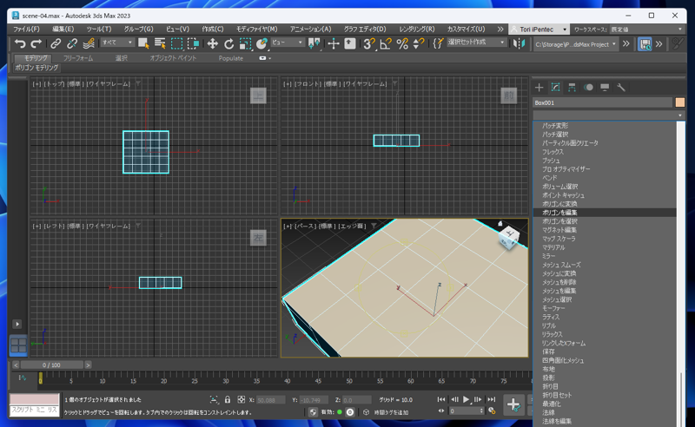Click the ポリゴン モデリング panel button
Image resolution: width=695 pixels, height=427 pixels.
click(36, 68)
